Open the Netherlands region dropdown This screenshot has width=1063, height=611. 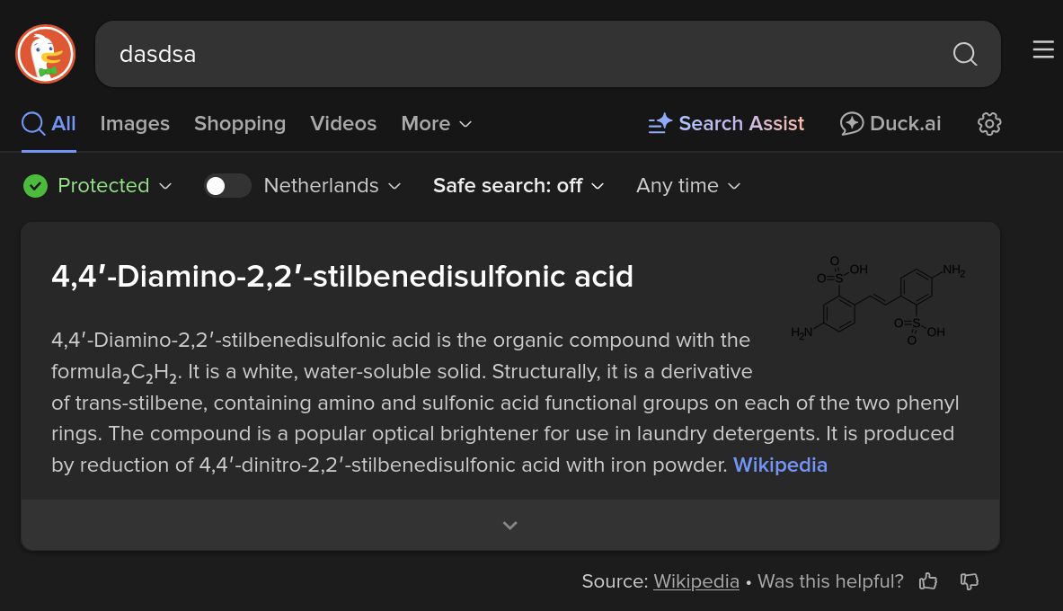coord(332,186)
